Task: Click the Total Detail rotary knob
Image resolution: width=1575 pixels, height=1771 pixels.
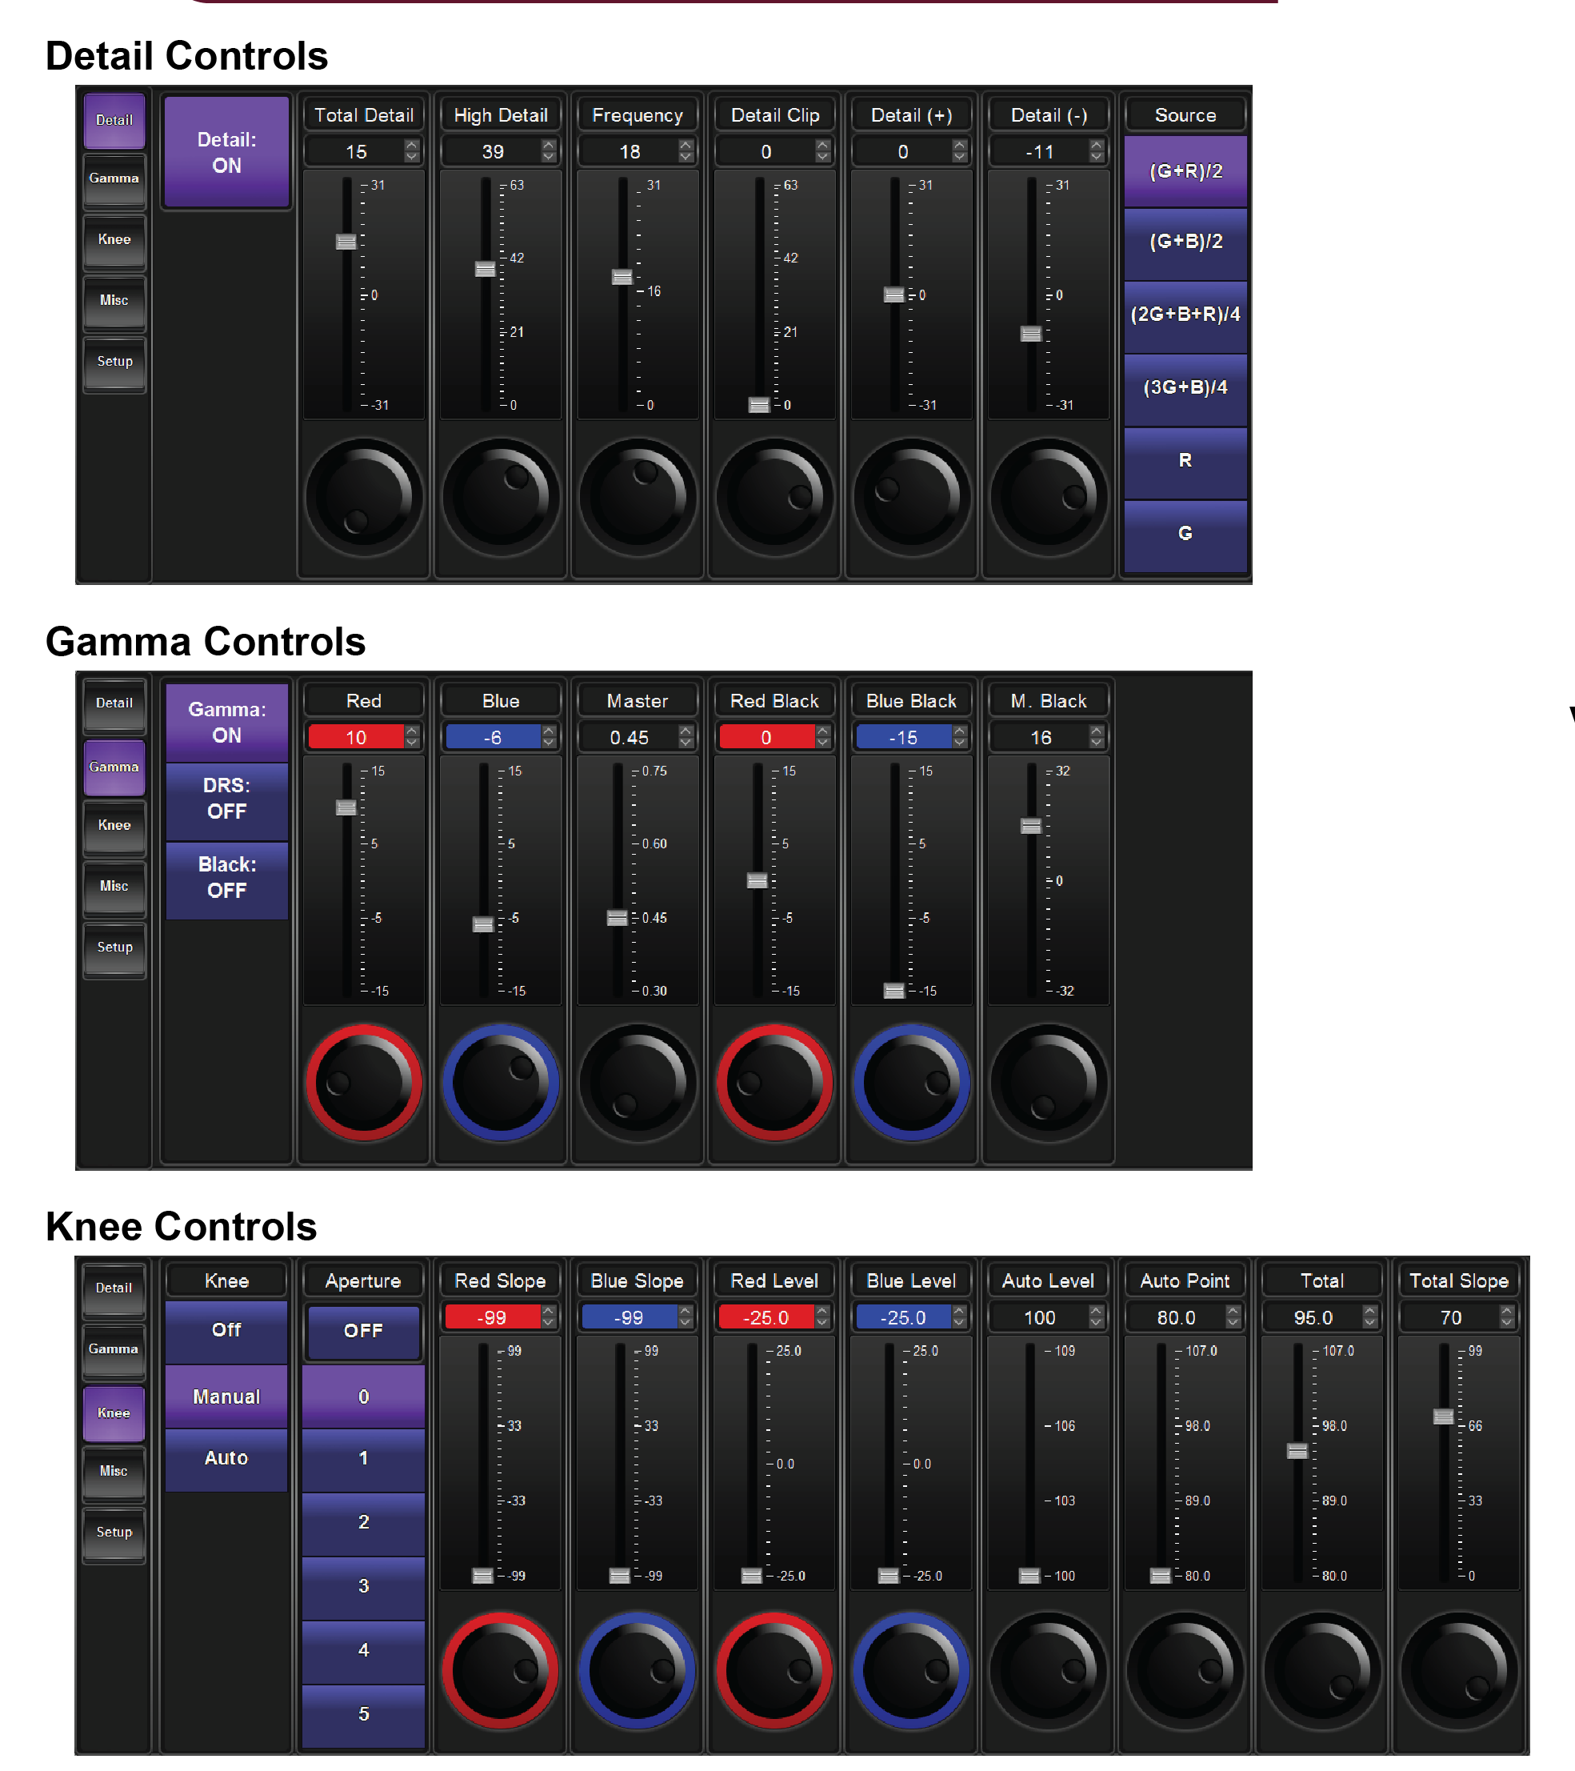Action: tap(364, 497)
